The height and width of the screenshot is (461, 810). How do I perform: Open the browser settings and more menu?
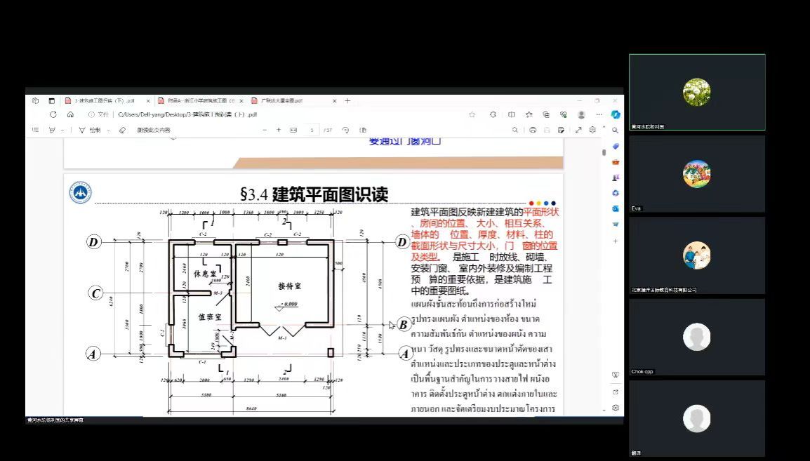pyautogui.click(x=598, y=114)
